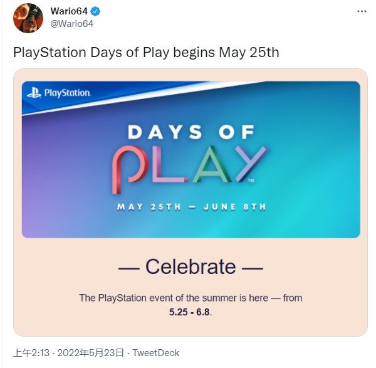
Task: Open the three-dot more options menu
Action: [x=362, y=11]
